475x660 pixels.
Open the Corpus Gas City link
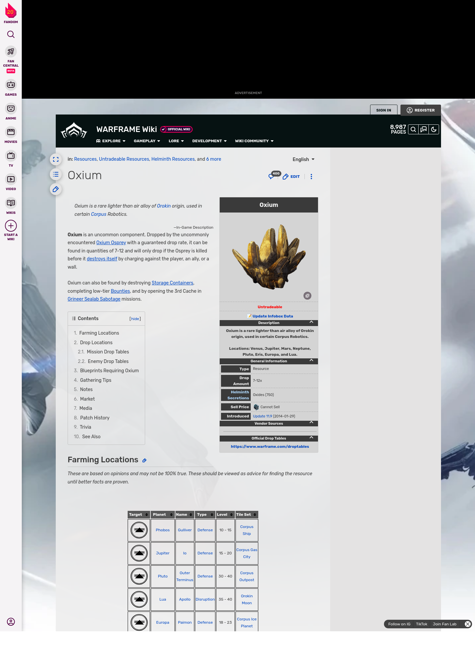point(247,553)
